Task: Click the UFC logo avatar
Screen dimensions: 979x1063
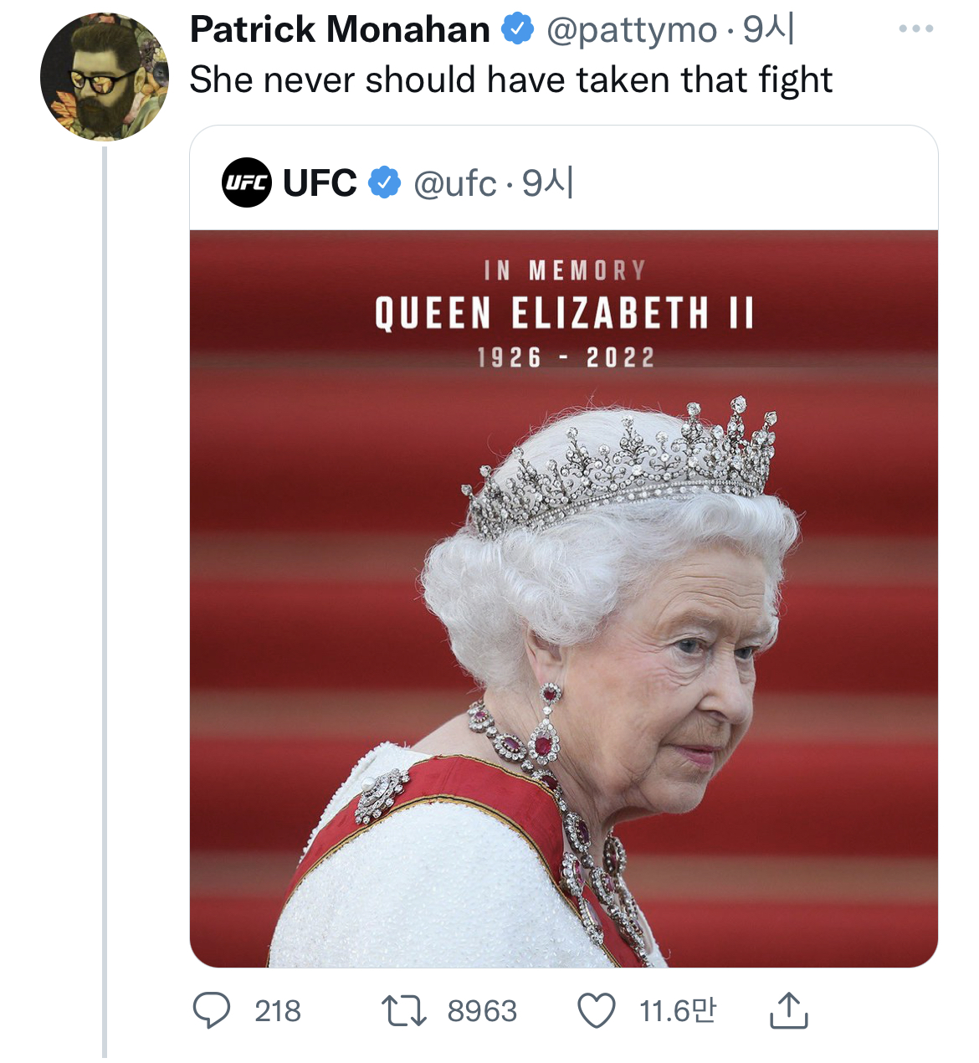Action: (x=246, y=182)
